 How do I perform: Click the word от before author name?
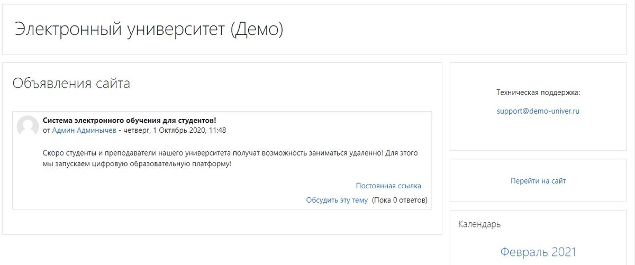[x=47, y=130]
